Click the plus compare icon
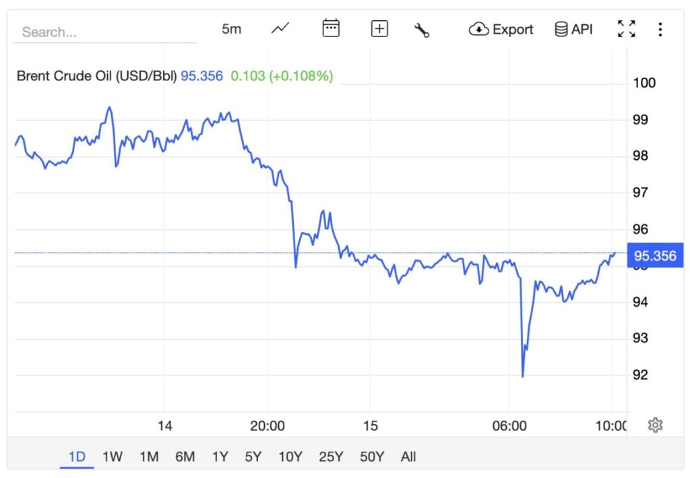Screen dimensions: 690x478 [379, 29]
